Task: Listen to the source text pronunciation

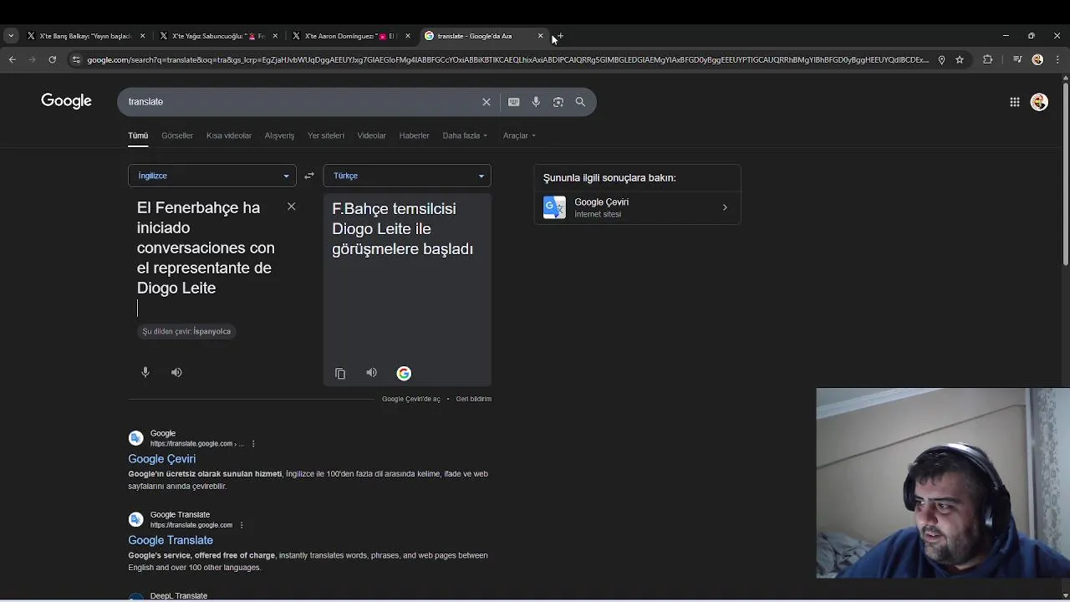Action: click(x=176, y=372)
